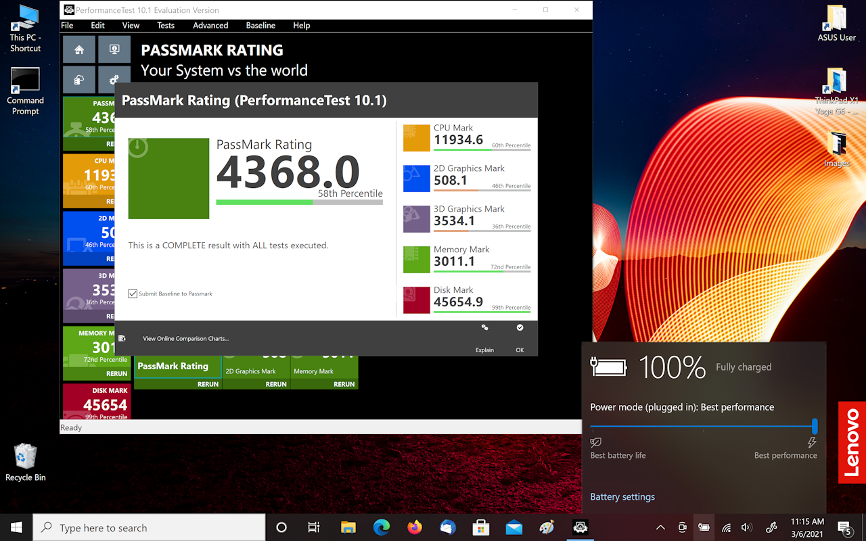Viewport: 866px width, 541px height.
Task: Click the large green PassMark Rating tile
Action: [168, 179]
